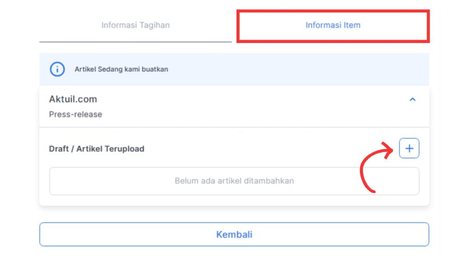Collapse the Aktuil.com section using chevron
473x266 pixels.
click(412, 99)
